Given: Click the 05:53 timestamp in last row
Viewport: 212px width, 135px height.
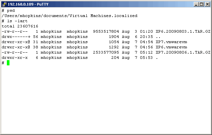Looking at the screenshot, I should 147,58.
